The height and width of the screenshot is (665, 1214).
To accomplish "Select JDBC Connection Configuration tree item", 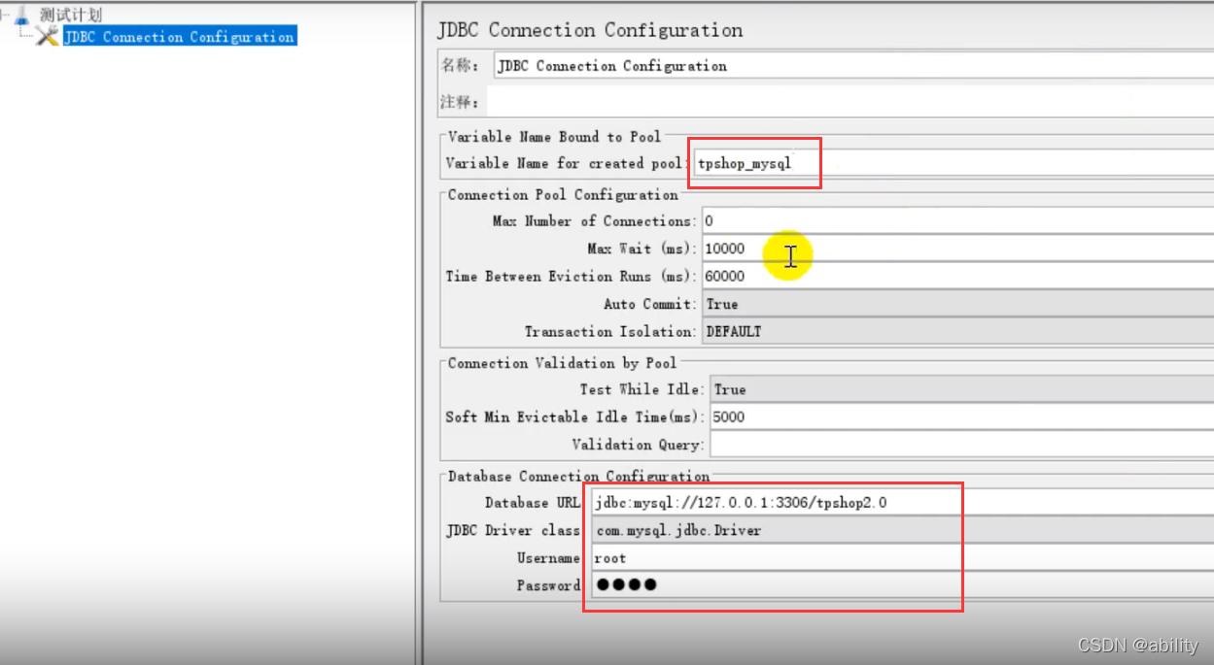I will tap(179, 37).
